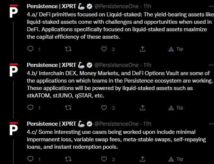Retweet the 4.b Interchain DEX tweet
Image resolution: width=214 pixels, height=164 pixels.
point(68,107)
